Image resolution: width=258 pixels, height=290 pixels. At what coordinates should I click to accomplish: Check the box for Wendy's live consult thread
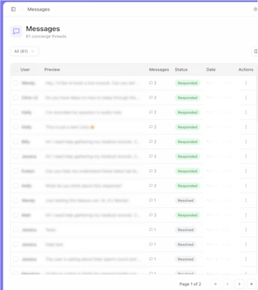tap(16, 83)
